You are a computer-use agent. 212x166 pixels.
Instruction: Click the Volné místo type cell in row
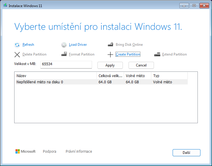click(163, 82)
